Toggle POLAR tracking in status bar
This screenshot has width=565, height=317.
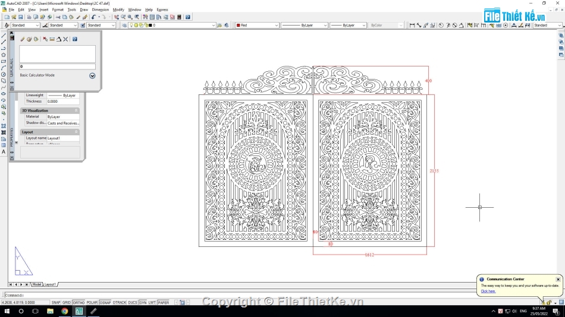[92, 303]
